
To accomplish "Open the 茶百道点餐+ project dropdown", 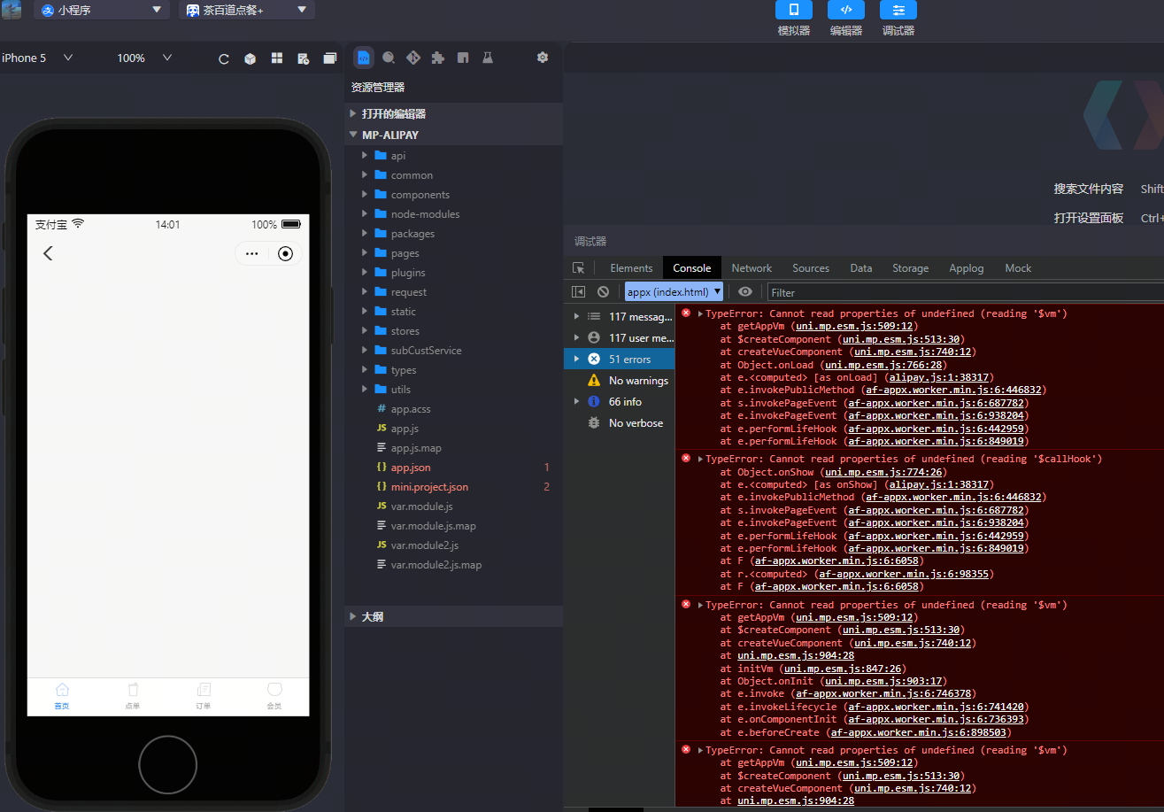I will (246, 10).
